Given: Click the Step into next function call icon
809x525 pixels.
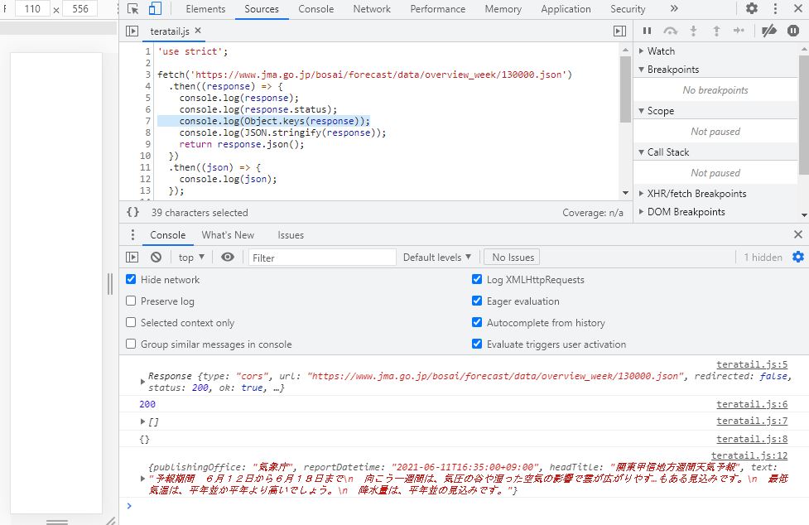Looking at the screenshot, I should (x=693, y=31).
